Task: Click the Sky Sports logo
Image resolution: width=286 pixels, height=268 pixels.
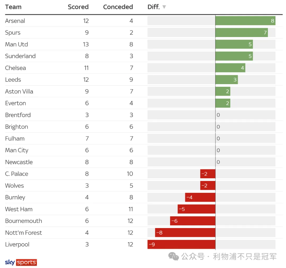Action: [x=21, y=262]
